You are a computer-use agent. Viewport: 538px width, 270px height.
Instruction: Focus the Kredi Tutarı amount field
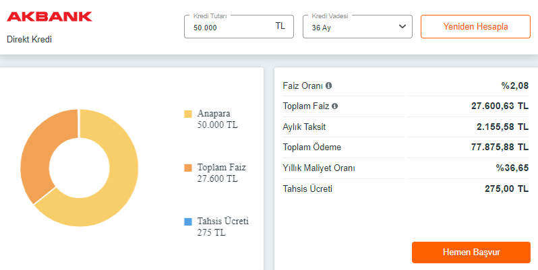pos(229,27)
